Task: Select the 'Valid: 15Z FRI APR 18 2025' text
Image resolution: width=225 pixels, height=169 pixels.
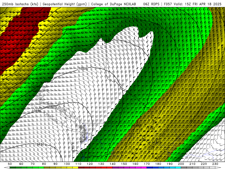Action: [x=198, y=4]
